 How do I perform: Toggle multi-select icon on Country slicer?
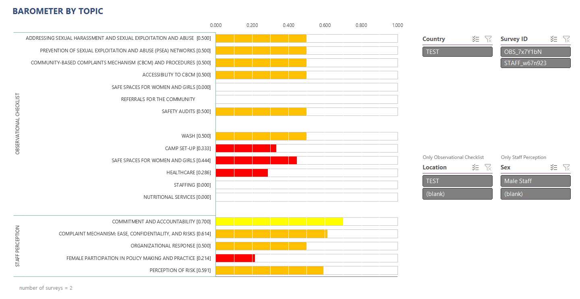[476, 39]
